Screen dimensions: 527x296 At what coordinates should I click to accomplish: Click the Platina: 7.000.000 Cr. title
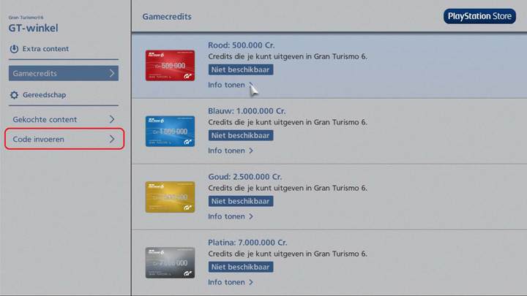point(247,242)
